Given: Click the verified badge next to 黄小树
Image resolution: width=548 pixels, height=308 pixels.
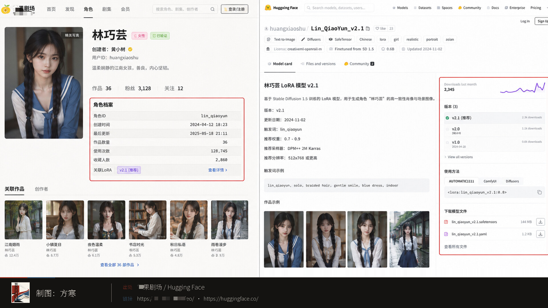Looking at the screenshot, I should (x=130, y=49).
